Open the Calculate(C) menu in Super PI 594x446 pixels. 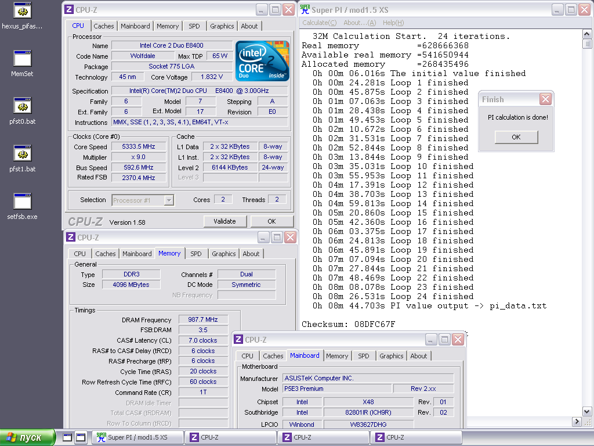coord(320,23)
